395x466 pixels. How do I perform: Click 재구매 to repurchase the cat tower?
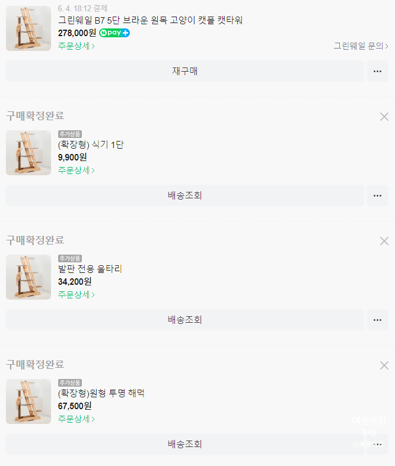coord(184,71)
